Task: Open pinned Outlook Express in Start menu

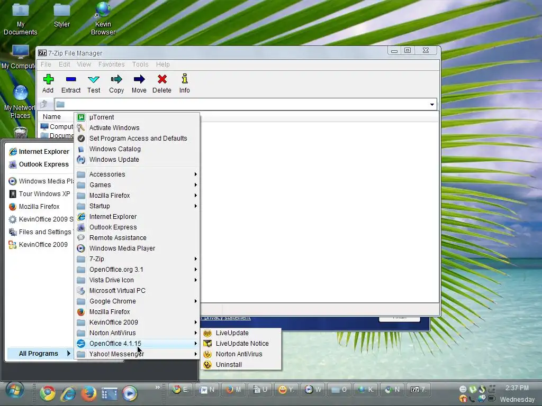Action: pyautogui.click(x=39, y=164)
